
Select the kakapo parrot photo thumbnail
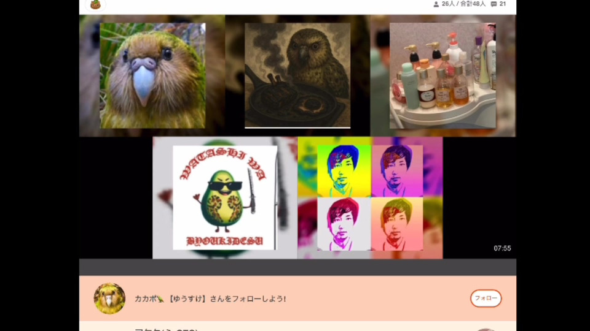point(152,75)
